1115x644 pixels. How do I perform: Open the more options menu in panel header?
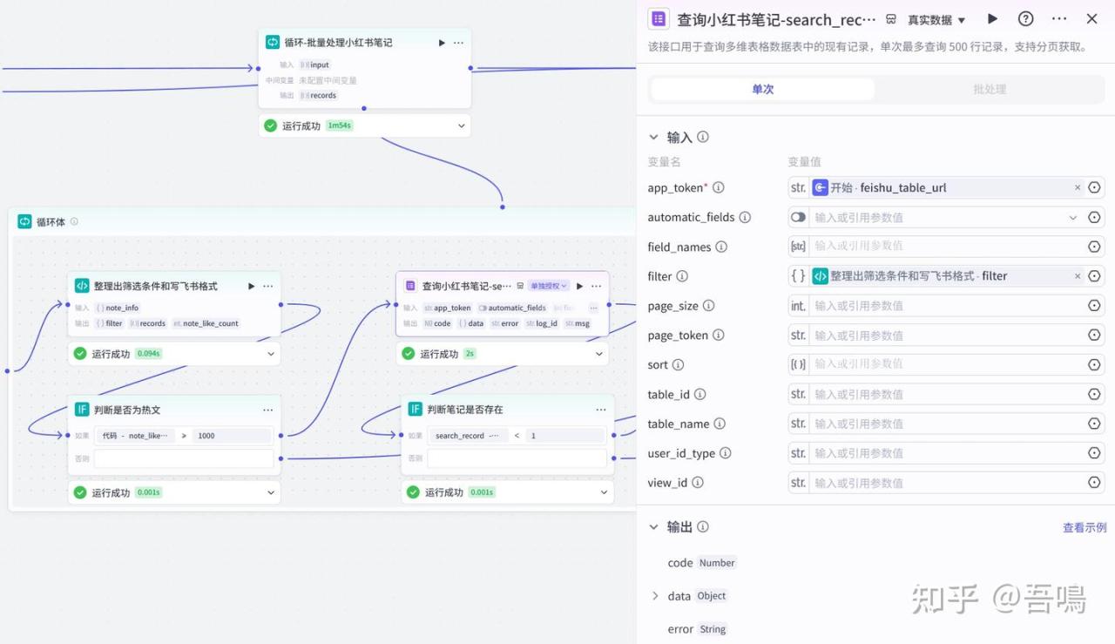click(1059, 19)
